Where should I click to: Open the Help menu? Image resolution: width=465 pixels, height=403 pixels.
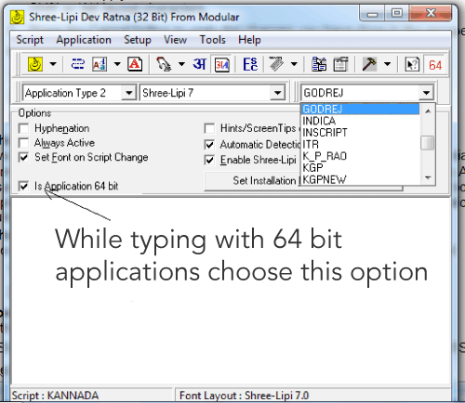pyautogui.click(x=249, y=40)
